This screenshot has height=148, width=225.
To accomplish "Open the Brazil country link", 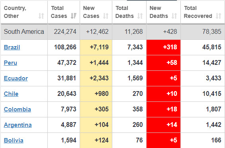I will point(12,47).
